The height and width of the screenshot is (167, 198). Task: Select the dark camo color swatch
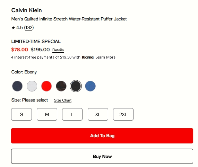pyautogui.click(x=61, y=86)
